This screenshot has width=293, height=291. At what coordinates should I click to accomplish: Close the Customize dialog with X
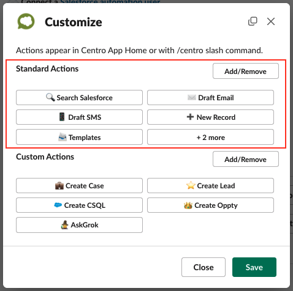pyautogui.click(x=271, y=21)
